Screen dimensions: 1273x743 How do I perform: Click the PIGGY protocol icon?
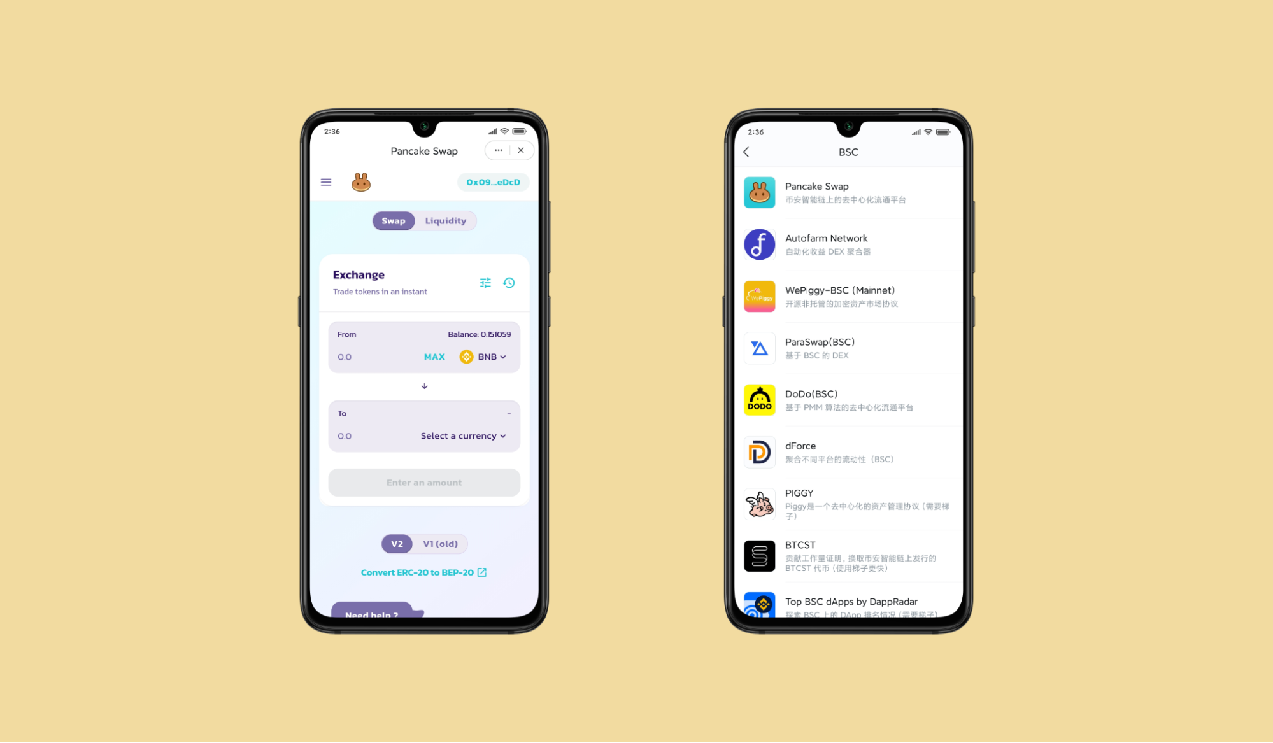758,504
